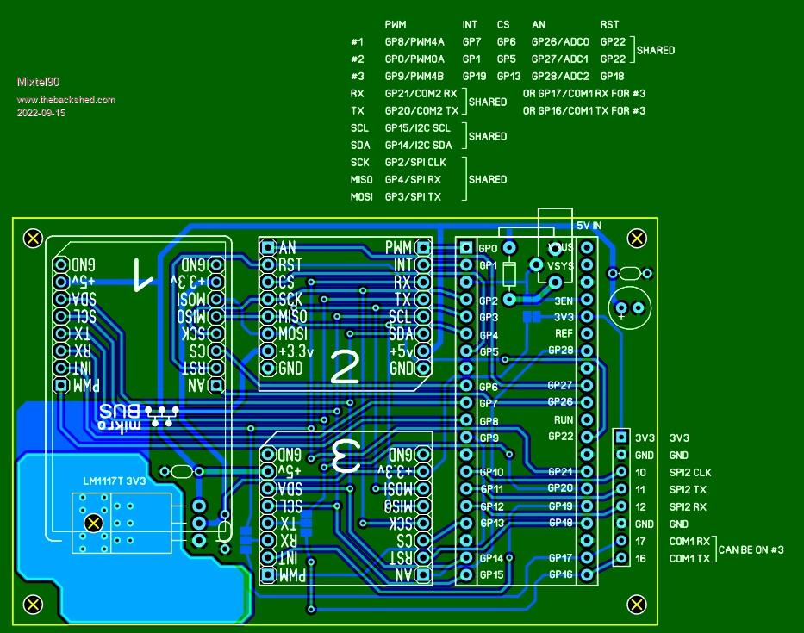The image size is (804, 633).
Task: Select the SPI2 CLK pin label
Action: click(690, 472)
